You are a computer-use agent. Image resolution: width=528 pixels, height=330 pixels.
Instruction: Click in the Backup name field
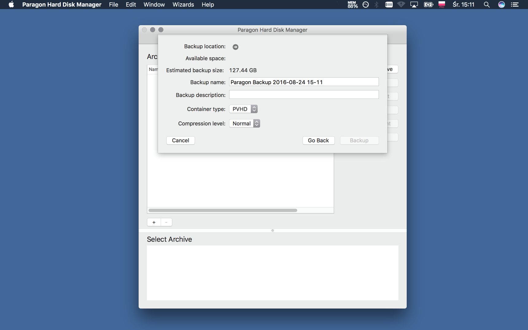[304, 82]
